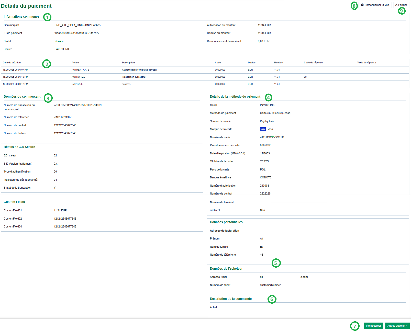Click the expiration date 12/2033
Screen dimensions: 411x331
(x=265, y=153)
